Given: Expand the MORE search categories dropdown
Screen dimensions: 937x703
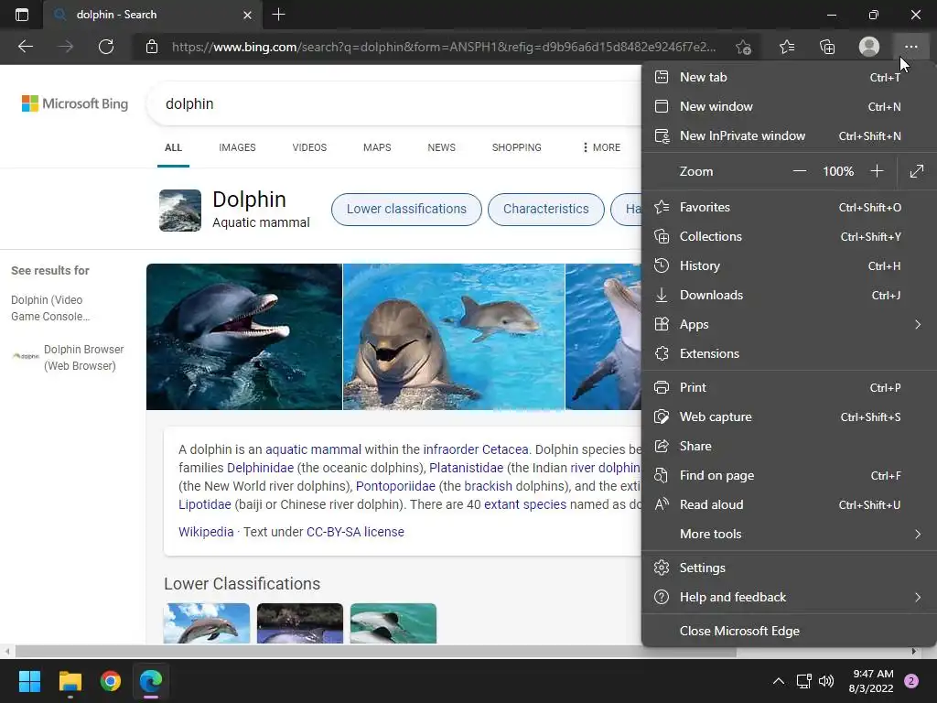Looking at the screenshot, I should 601,147.
